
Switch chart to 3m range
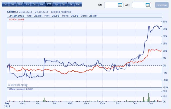[x=34, y=4]
